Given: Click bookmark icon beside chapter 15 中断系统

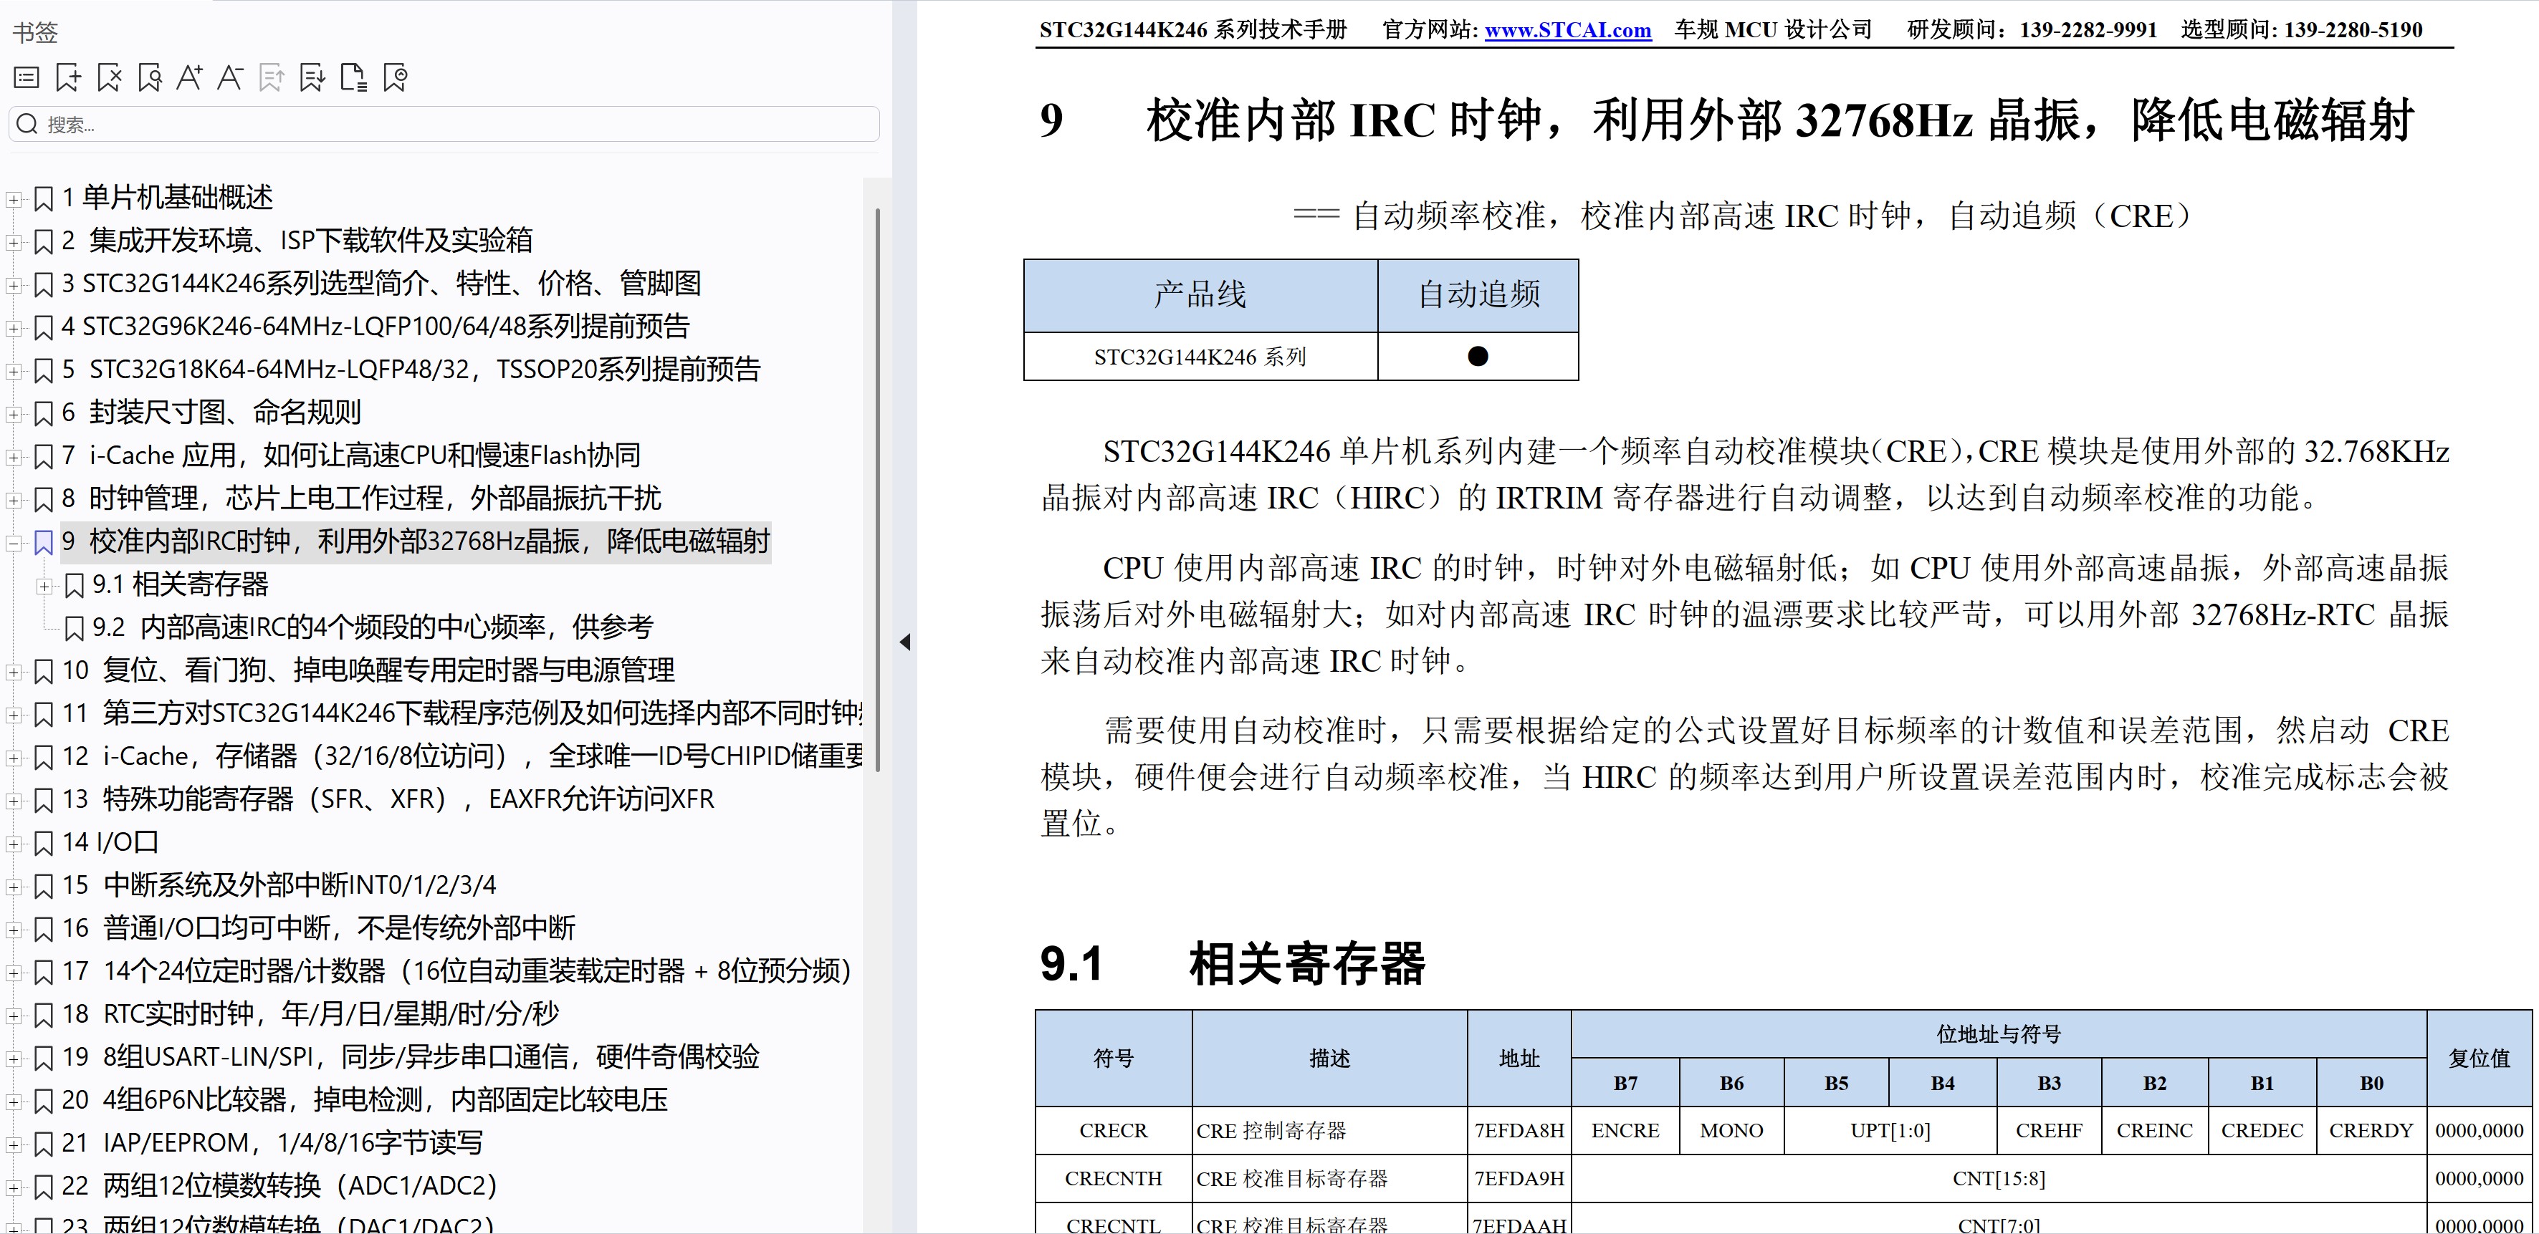Looking at the screenshot, I should pyautogui.click(x=44, y=887).
